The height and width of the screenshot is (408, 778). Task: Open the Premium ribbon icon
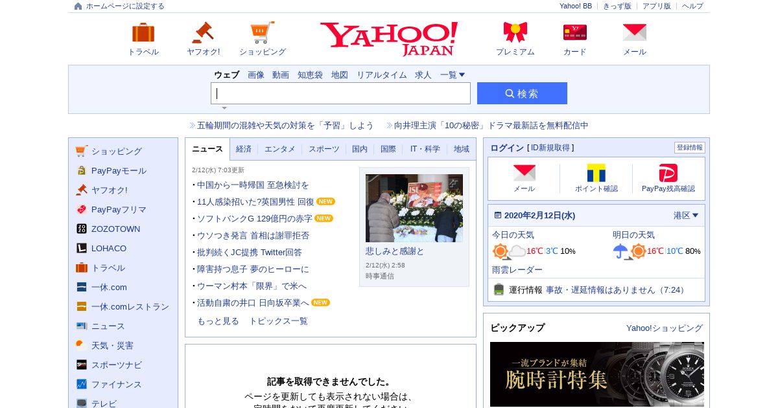click(x=515, y=32)
